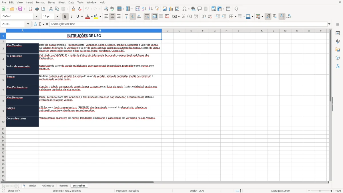Format as percent
The width and height of the screenshot is (343, 193).
point(183,17)
